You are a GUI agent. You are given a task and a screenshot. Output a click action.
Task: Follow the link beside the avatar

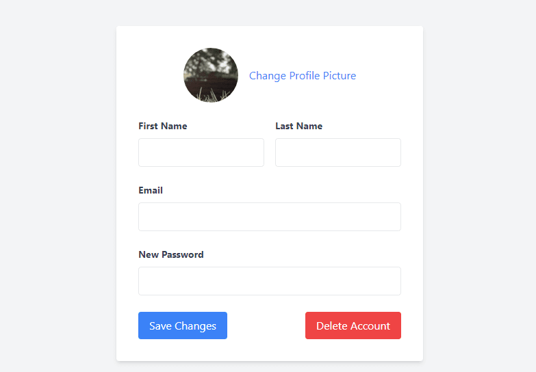303,76
